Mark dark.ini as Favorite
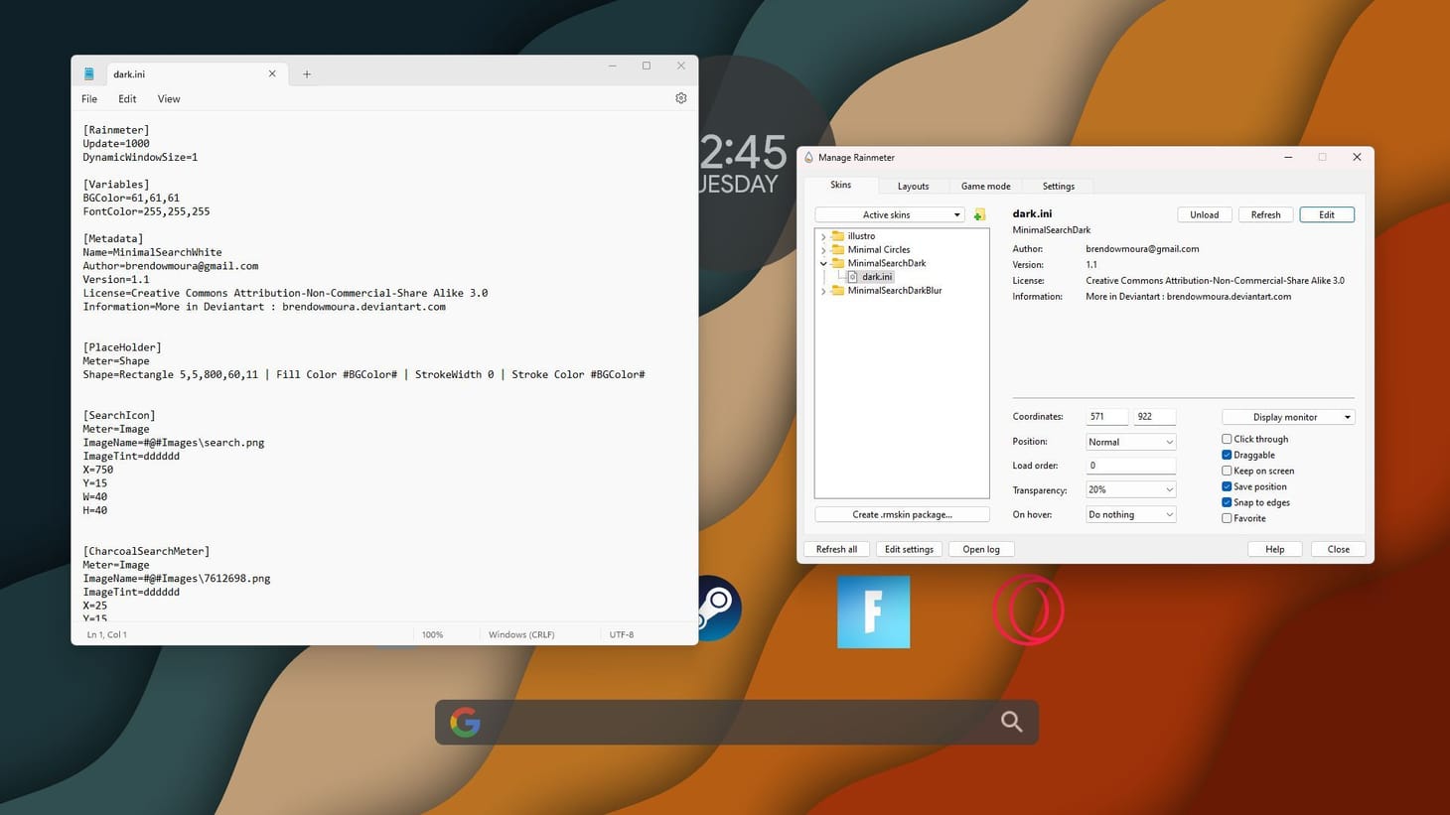The width and height of the screenshot is (1450, 815). click(1228, 518)
